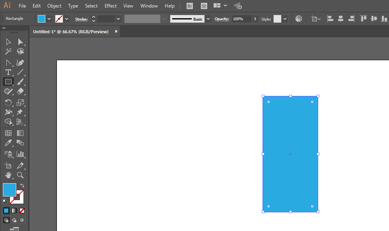
Task: Activate the Perspective Grid tool
Action: point(20,122)
